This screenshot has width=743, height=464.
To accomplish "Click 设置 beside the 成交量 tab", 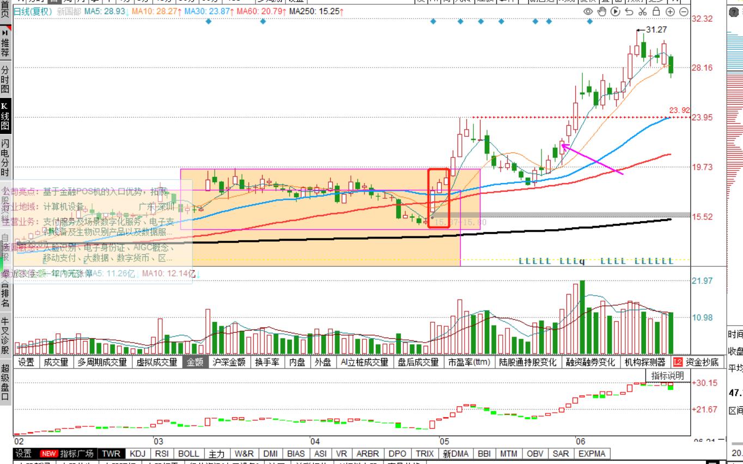I will [x=26, y=362].
